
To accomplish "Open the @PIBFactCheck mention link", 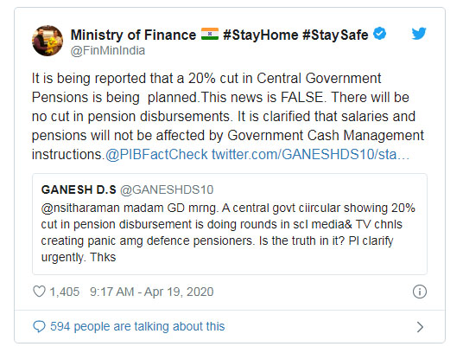I will [156, 155].
